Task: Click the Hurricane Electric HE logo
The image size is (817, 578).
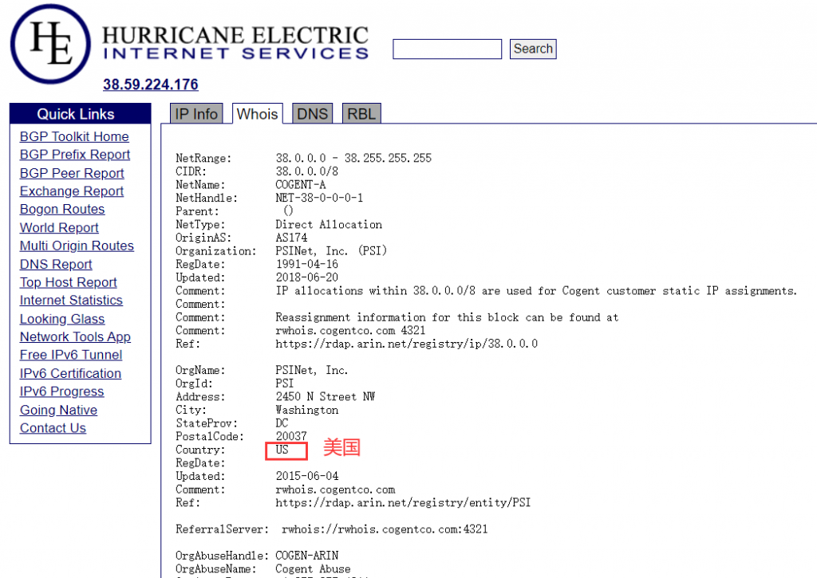Action: click(x=50, y=44)
